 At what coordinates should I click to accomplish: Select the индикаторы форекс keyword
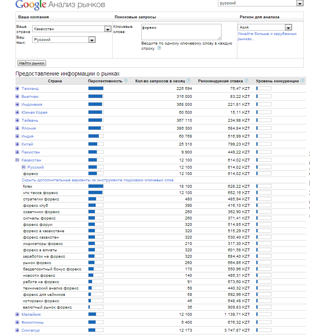tap(43, 244)
